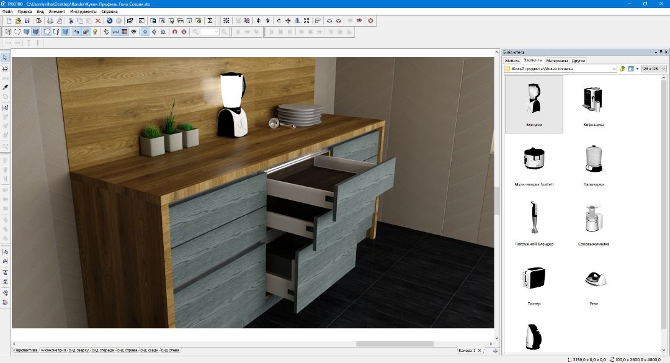
Task: Toggle the light bulb lighting icon
Action: coord(95,32)
